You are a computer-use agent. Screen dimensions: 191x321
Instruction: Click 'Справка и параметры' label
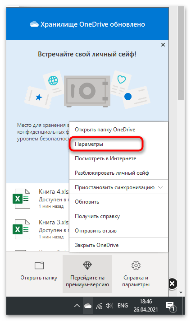[x=136, y=281]
